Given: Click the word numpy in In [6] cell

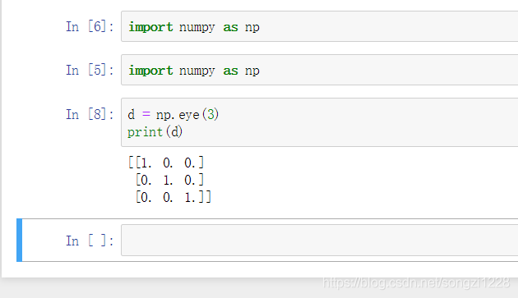Looking at the screenshot, I should click(x=197, y=27).
